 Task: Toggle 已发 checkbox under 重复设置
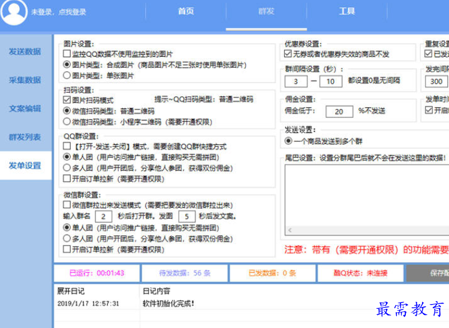tap(429, 54)
